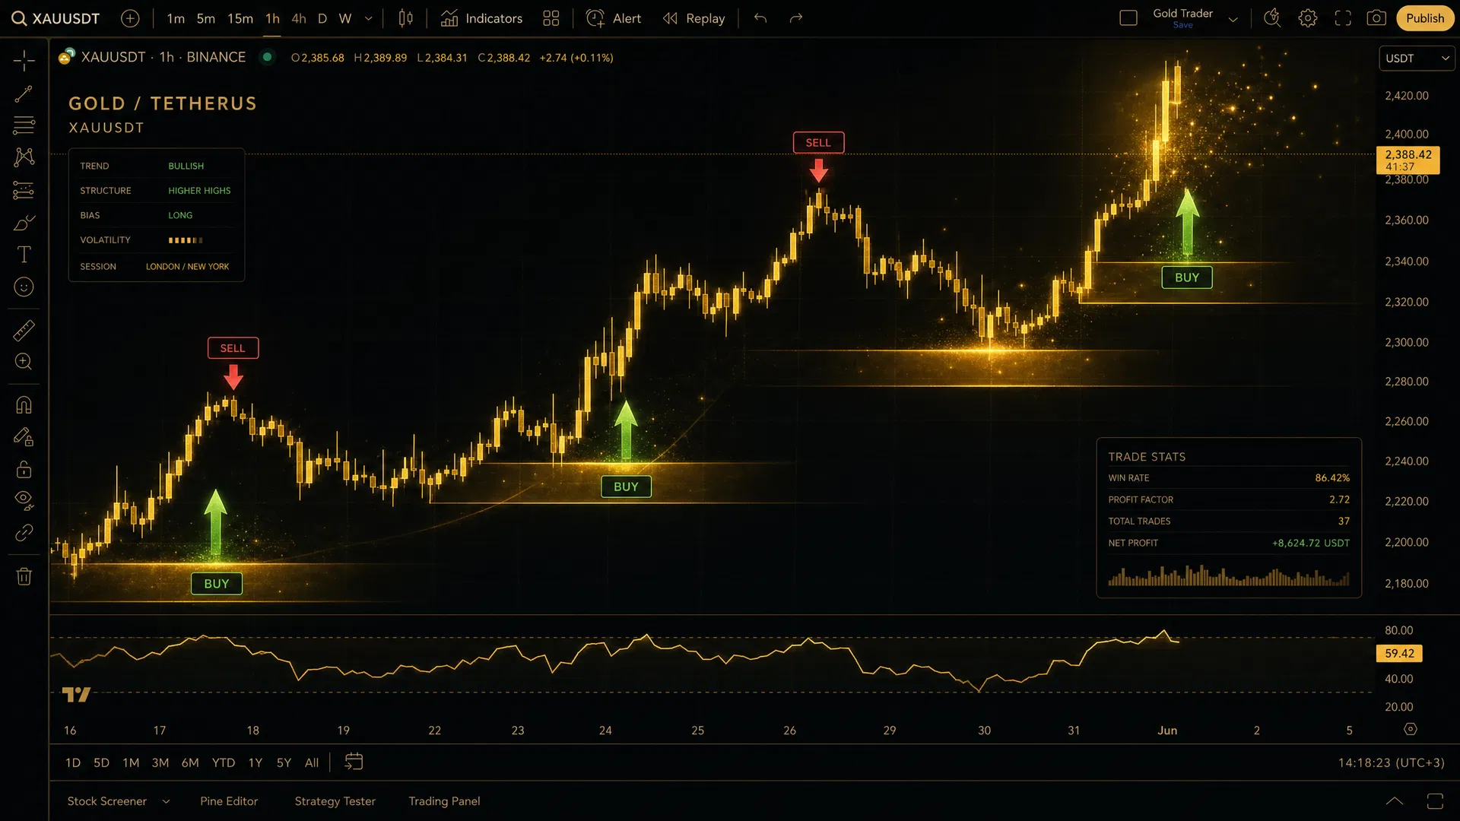
Task: Select the W weekly timeframe
Action: click(345, 18)
